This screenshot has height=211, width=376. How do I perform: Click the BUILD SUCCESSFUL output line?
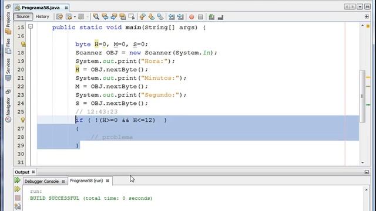click(x=91, y=198)
